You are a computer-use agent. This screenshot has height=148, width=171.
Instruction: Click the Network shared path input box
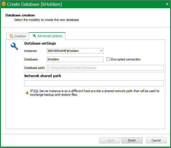tap(94, 83)
